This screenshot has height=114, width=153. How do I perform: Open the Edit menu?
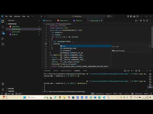11,16
